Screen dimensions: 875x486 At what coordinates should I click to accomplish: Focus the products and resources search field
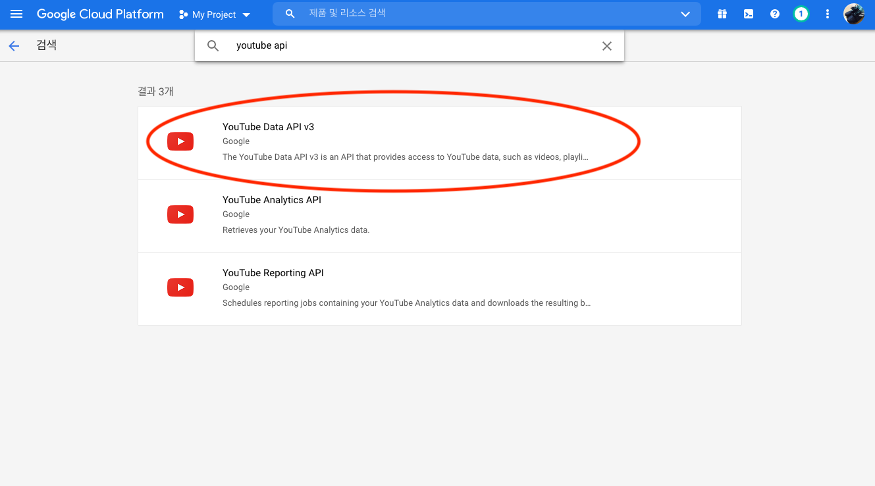(487, 14)
